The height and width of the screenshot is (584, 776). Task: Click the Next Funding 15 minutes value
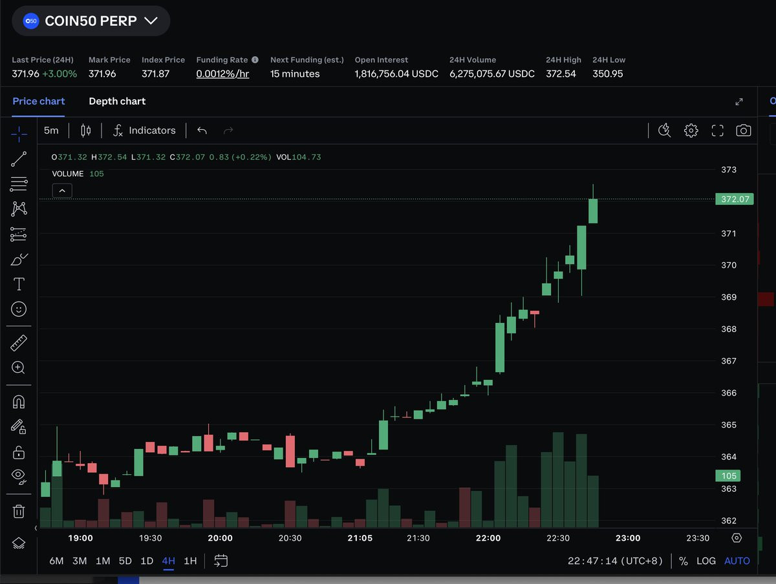[295, 74]
